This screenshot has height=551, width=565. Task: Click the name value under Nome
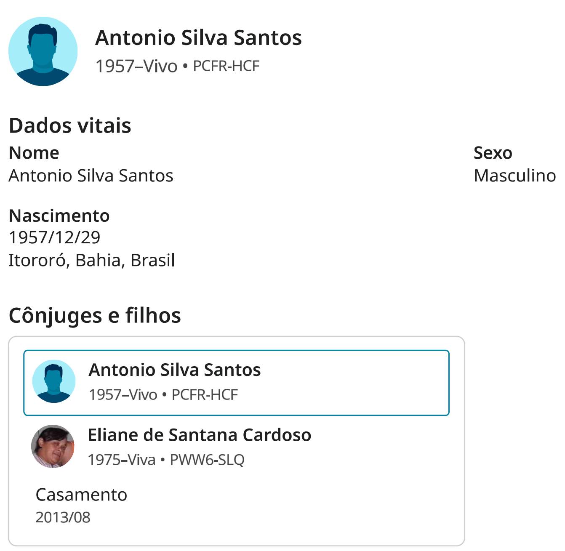91,176
